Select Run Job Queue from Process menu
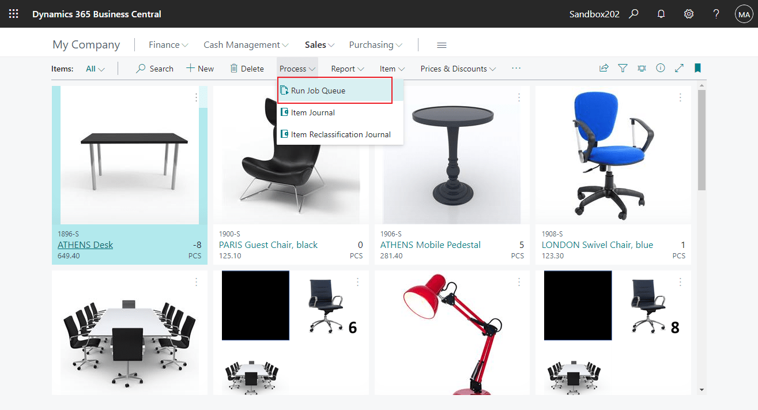Image resolution: width=758 pixels, height=410 pixels. pyautogui.click(x=319, y=90)
